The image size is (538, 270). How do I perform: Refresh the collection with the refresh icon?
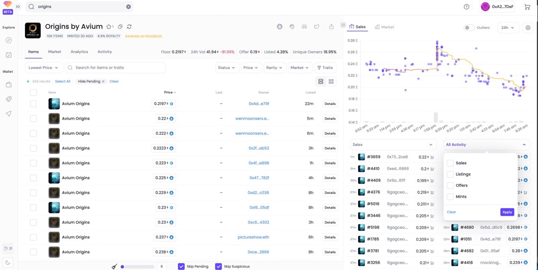click(x=129, y=26)
